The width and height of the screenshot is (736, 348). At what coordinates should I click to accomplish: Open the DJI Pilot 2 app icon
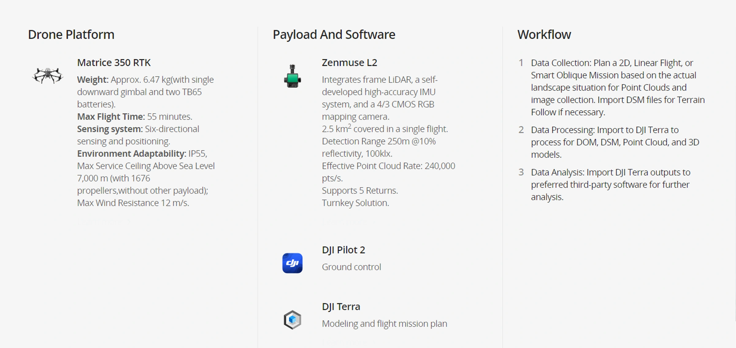[292, 263]
